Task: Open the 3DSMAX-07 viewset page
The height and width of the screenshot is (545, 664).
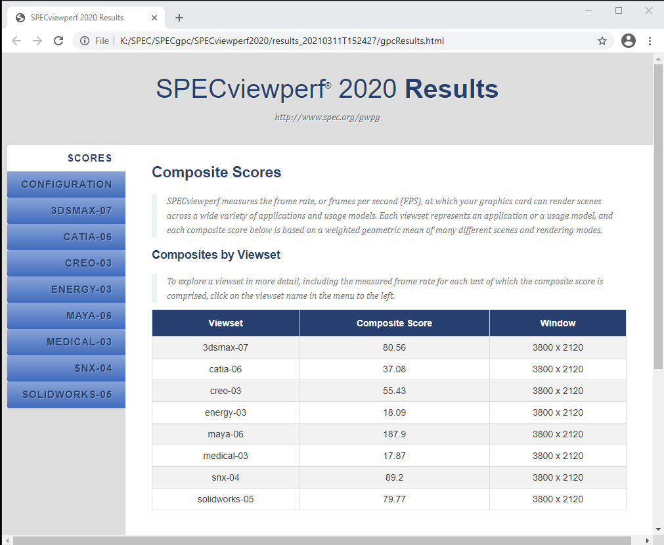Action: pos(66,211)
